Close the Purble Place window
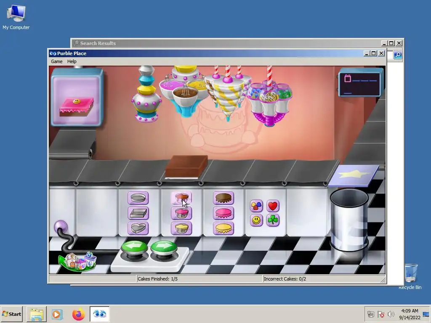Screen dimensions: 431x323 pyautogui.click(x=381, y=53)
